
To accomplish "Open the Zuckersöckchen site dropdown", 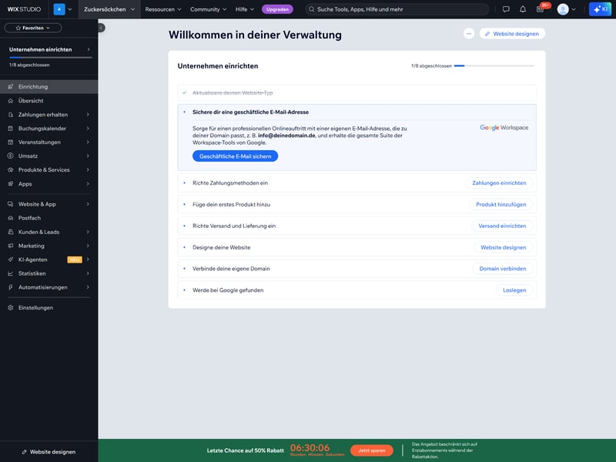I will tap(109, 9).
